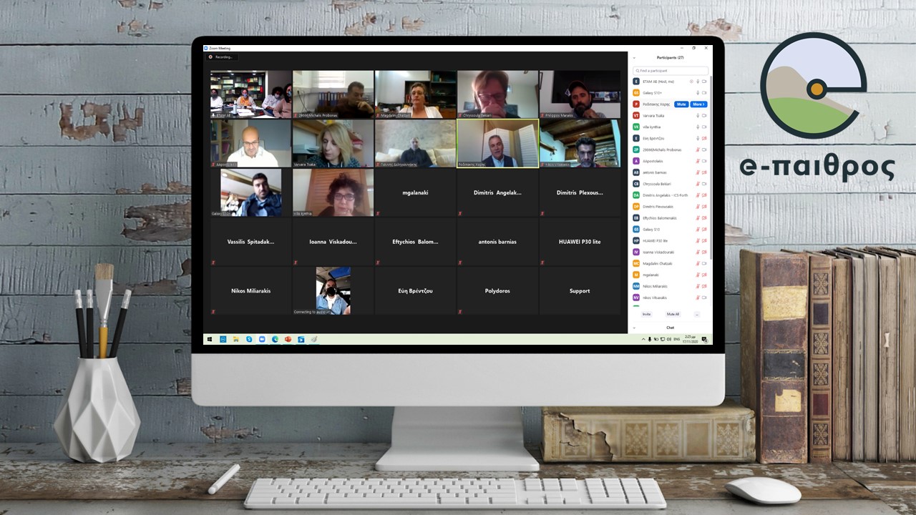Select the Support name tile
The image size is (916, 515).
point(580,291)
